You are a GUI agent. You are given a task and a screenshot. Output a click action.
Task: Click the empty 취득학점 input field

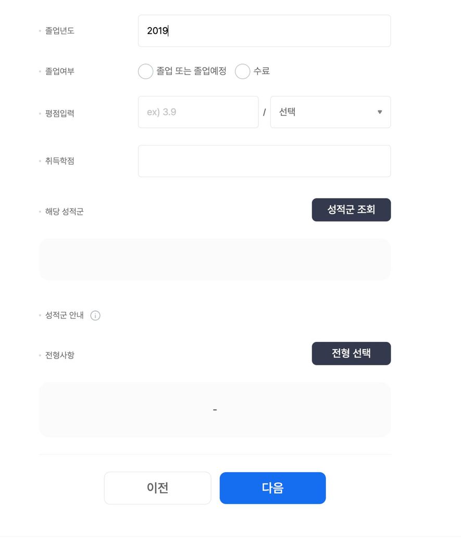[x=265, y=161]
